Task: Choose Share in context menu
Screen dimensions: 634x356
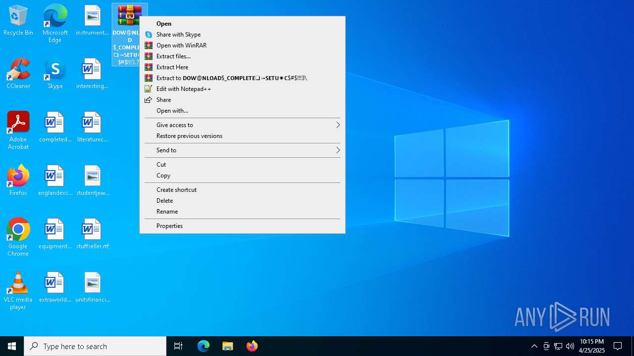Action: (x=242, y=100)
